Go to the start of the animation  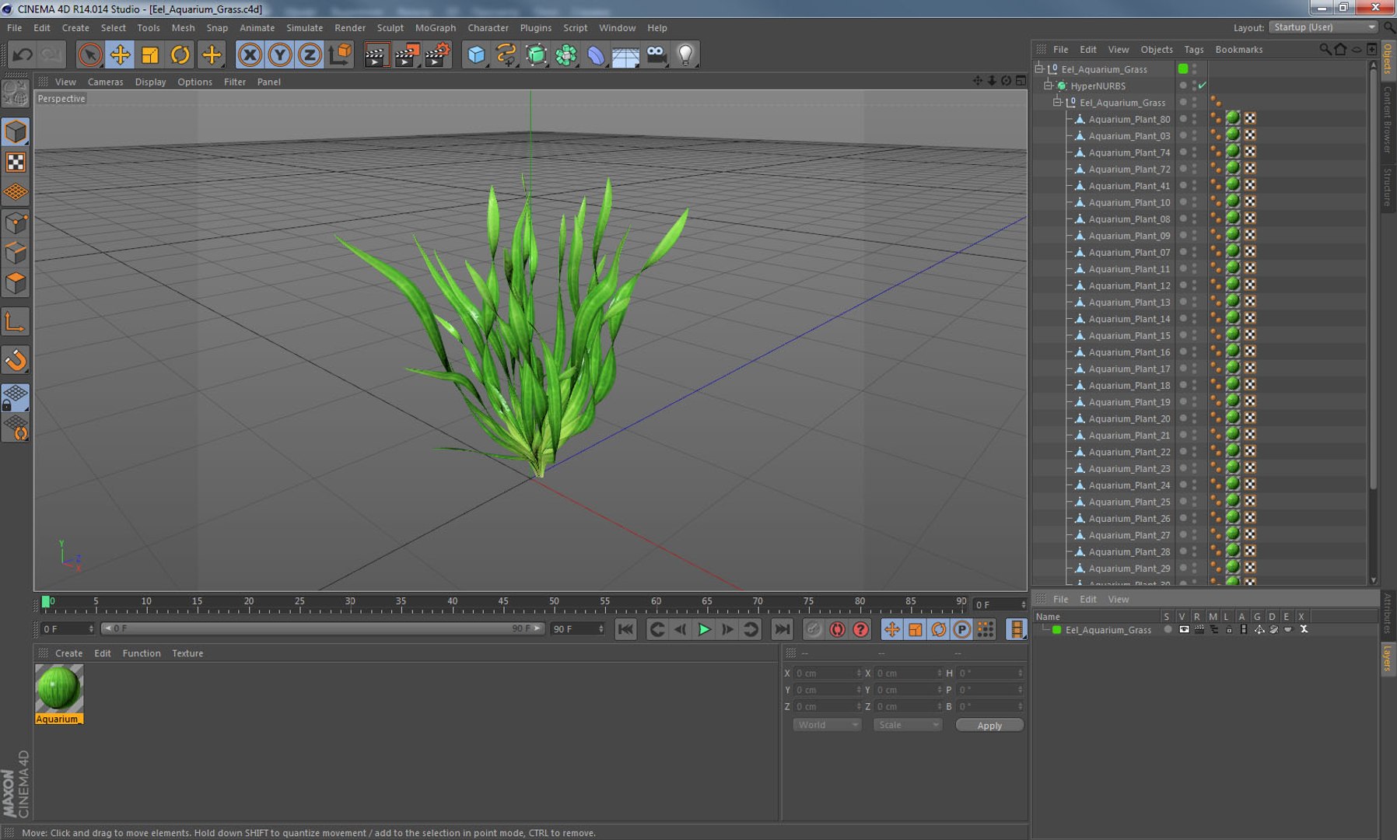(x=625, y=629)
